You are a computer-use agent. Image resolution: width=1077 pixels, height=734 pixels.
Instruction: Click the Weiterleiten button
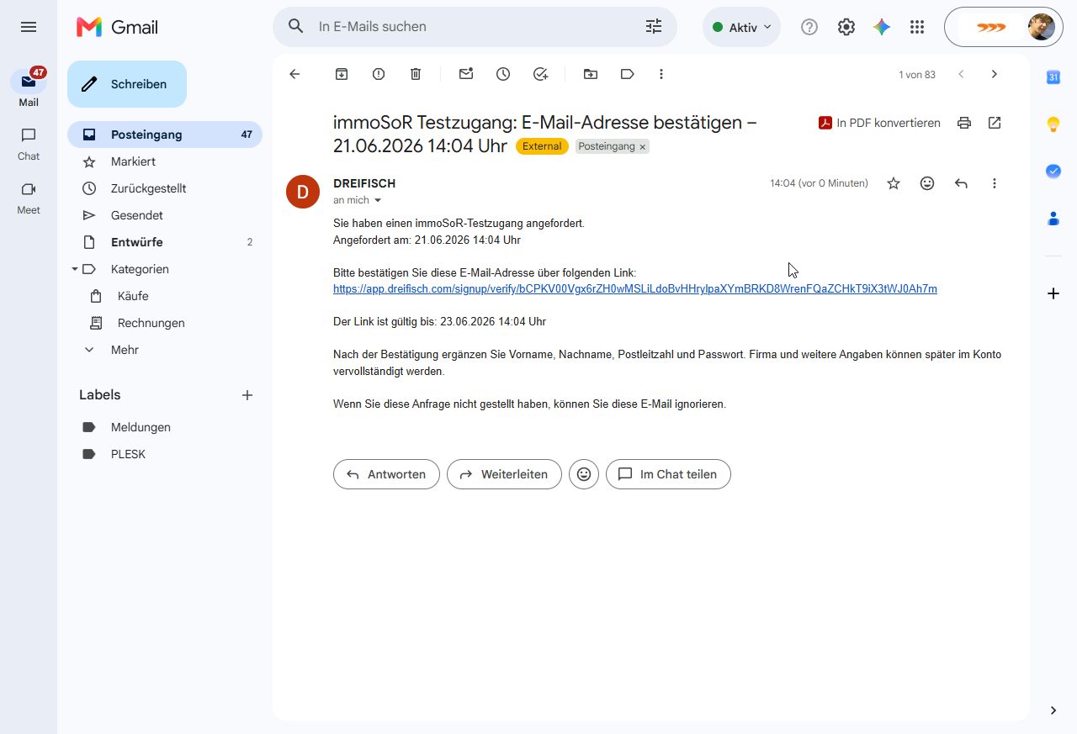tap(504, 474)
